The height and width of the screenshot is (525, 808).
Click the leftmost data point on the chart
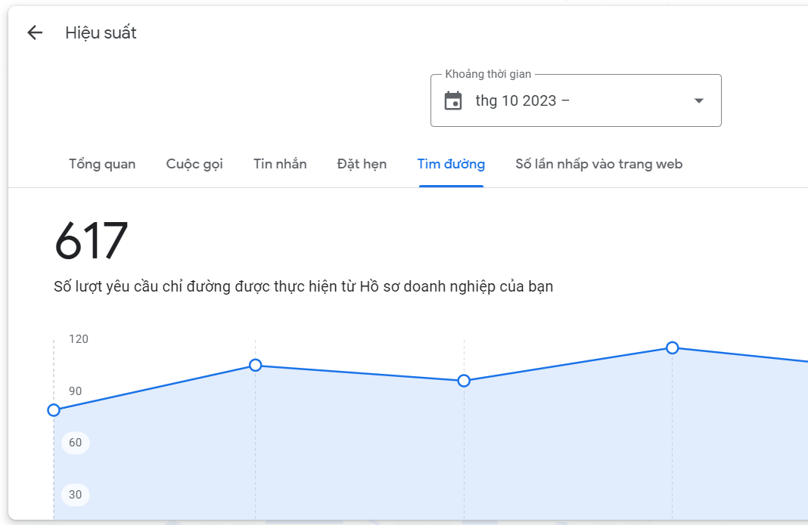click(54, 410)
